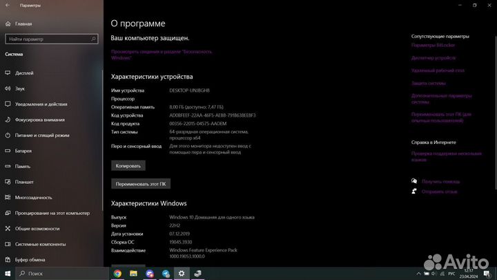The height and width of the screenshot is (280, 497).
Task: Click the taskbar Поиск search box
Action: (62, 273)
